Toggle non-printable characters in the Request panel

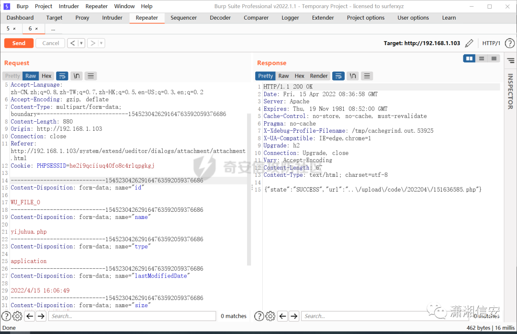(77, 76)
